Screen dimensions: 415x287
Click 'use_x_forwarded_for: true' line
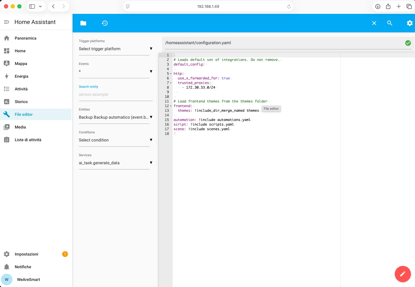tap(204, 78)
